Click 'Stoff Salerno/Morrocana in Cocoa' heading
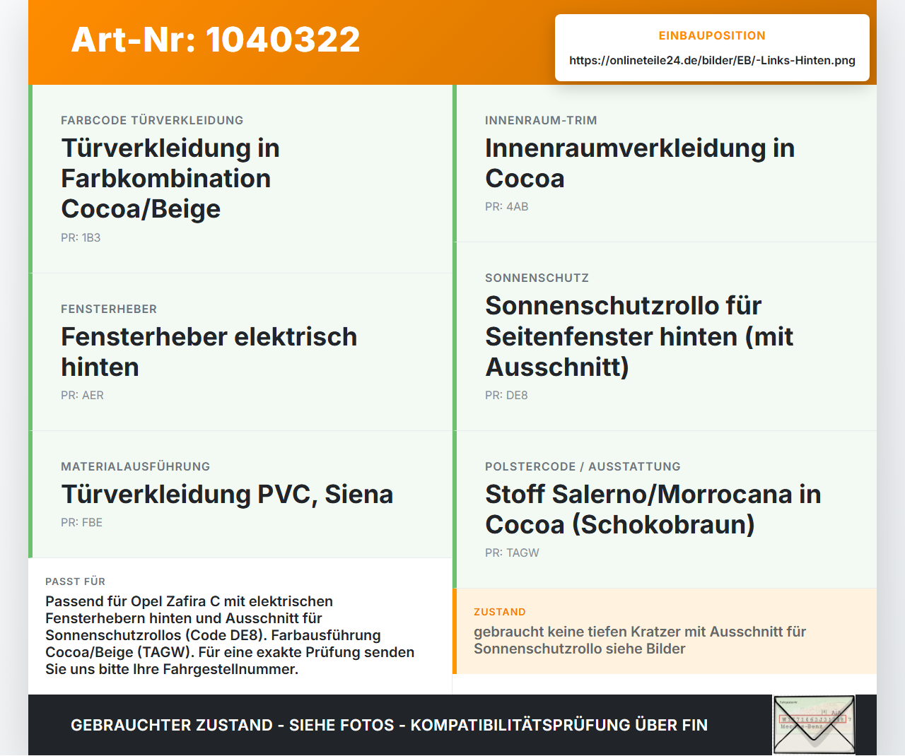The image size is (905, 756). coord(653,509)
